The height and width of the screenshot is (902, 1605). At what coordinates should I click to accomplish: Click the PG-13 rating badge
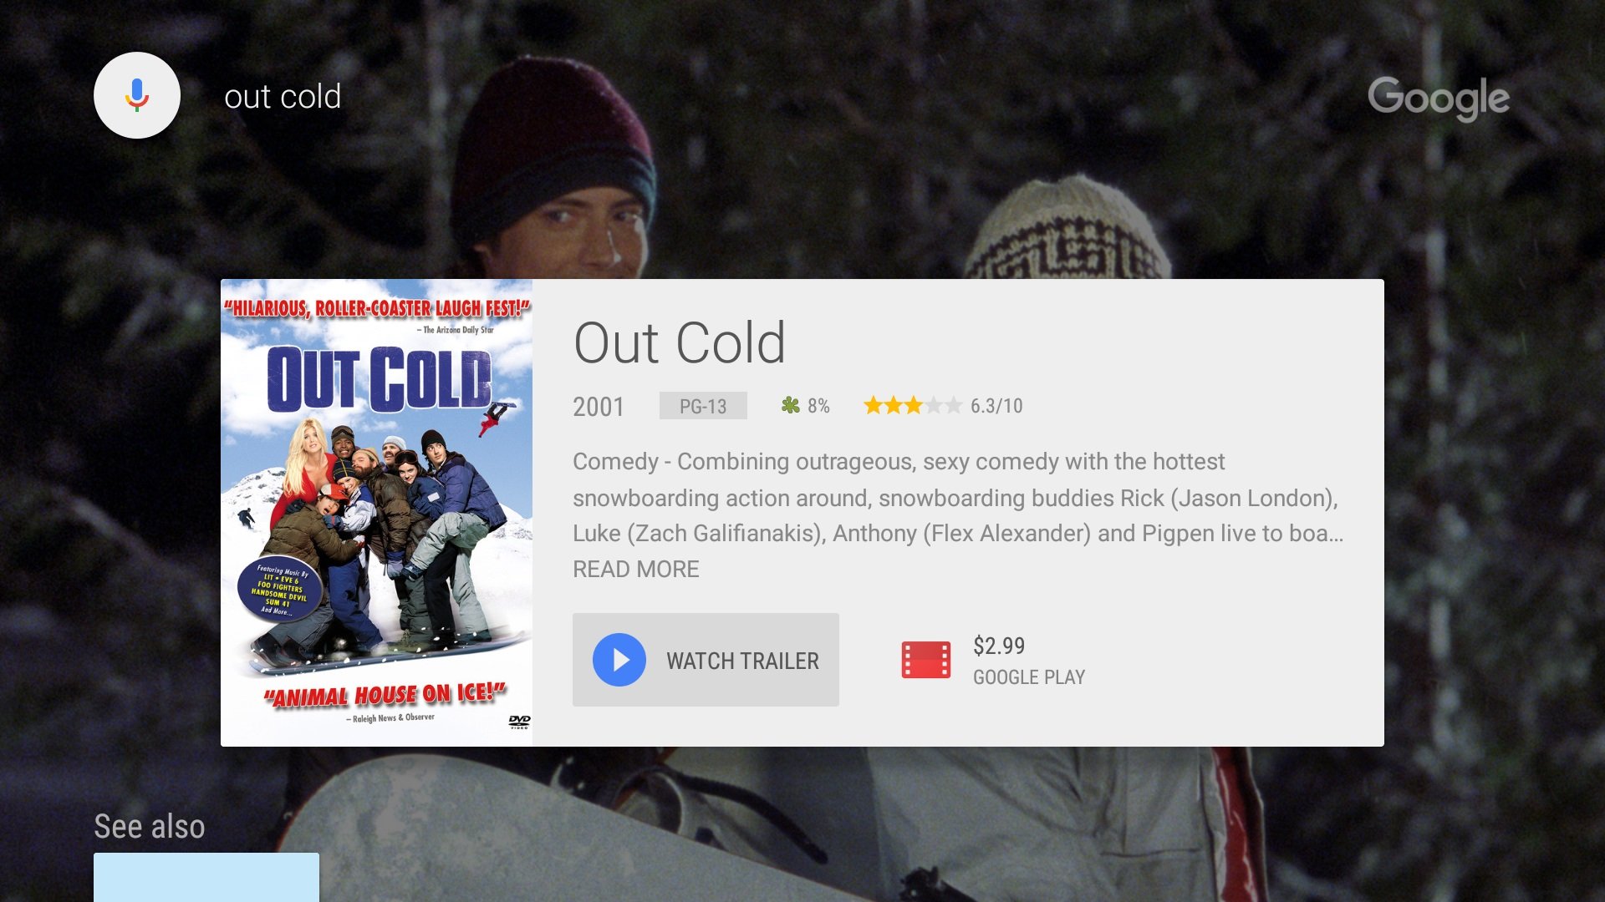[703, 406]
